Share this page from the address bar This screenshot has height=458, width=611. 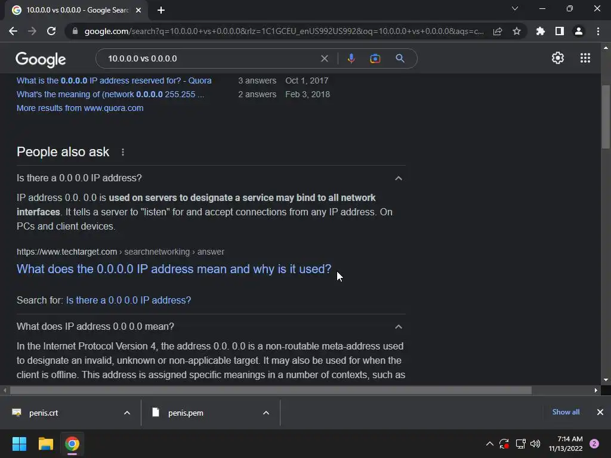(x=498, y=31)
